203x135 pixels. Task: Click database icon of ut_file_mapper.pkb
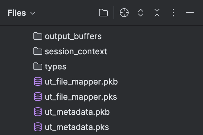[x=38, y=81]
